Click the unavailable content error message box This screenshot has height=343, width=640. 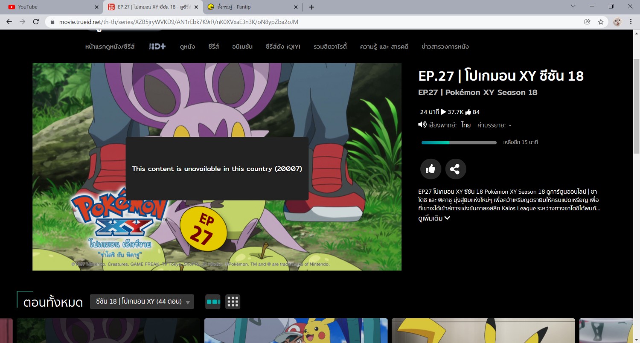pos(217,169)
